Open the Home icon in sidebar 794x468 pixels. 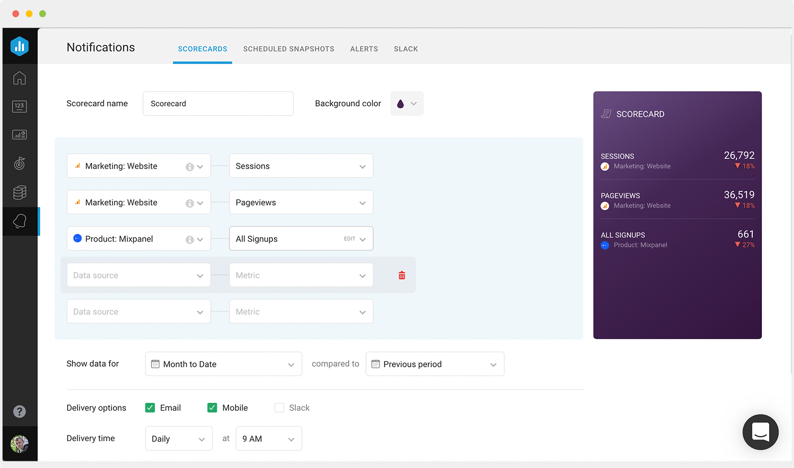(x=19, y=78)
